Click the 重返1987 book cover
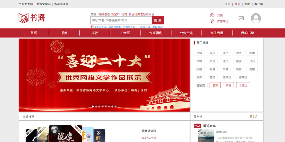285x142 pixels. pyautogui.click(x=206, y=135)
